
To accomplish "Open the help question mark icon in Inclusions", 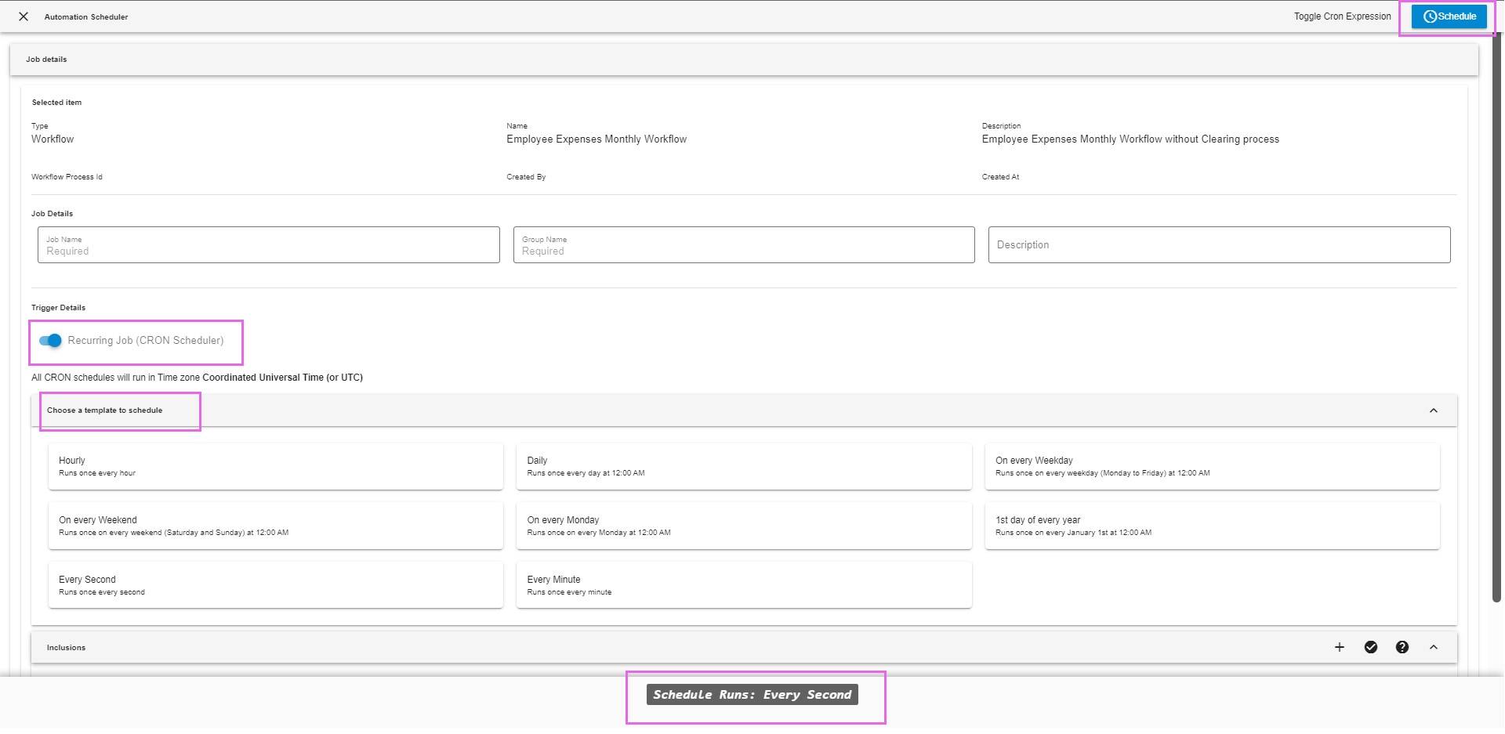I will pyautogui.click(x=1402, y=647).
